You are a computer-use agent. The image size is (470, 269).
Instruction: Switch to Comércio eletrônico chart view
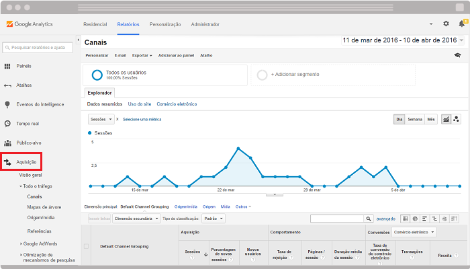pyautogui.click(x=177, y=104)
